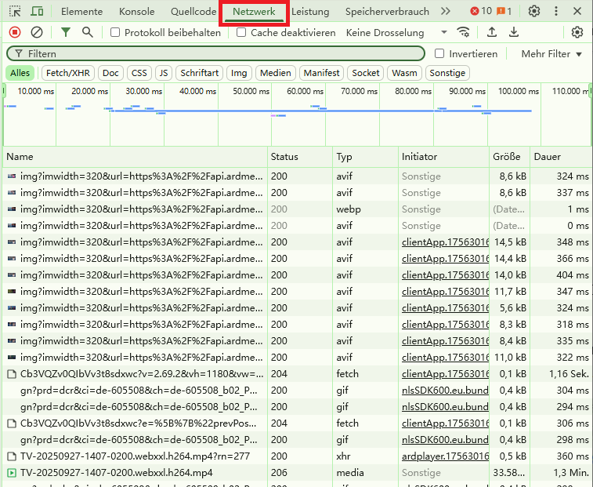The image size is (593, 487).
Task: Open the network search magnifier
Action: click(87, 32)
